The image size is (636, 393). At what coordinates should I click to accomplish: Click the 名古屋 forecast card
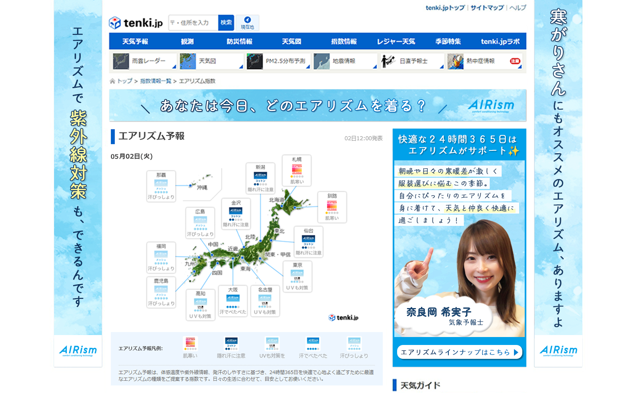(x=265, y=301)
